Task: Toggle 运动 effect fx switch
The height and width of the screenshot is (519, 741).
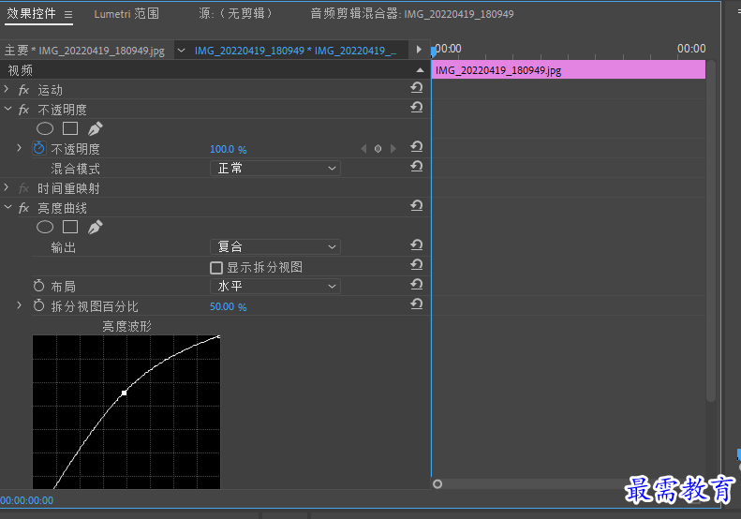Action: (x=23, y=90)
